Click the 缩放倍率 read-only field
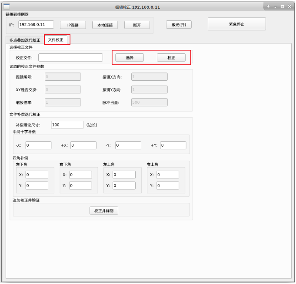The height and width of the screenshot is (284, 296). point(63,102)
